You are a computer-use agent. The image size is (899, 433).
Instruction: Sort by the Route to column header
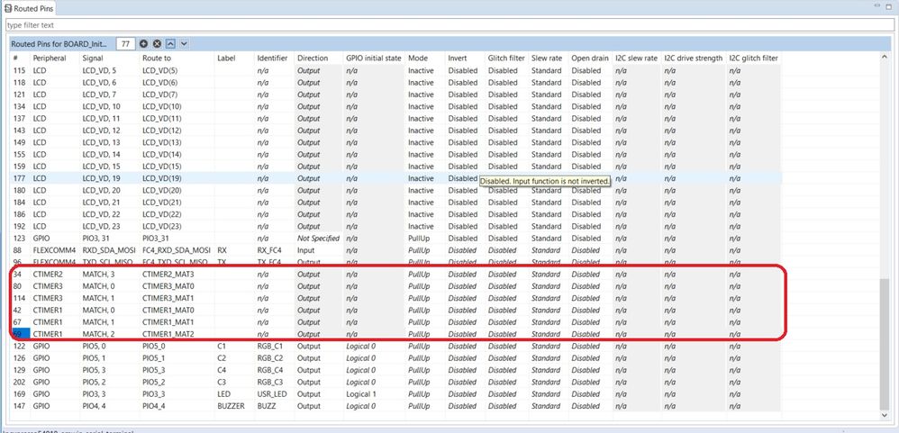coord(157,59)
